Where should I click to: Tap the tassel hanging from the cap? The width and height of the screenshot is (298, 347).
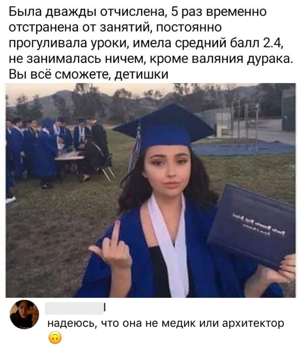click(135, 146)
